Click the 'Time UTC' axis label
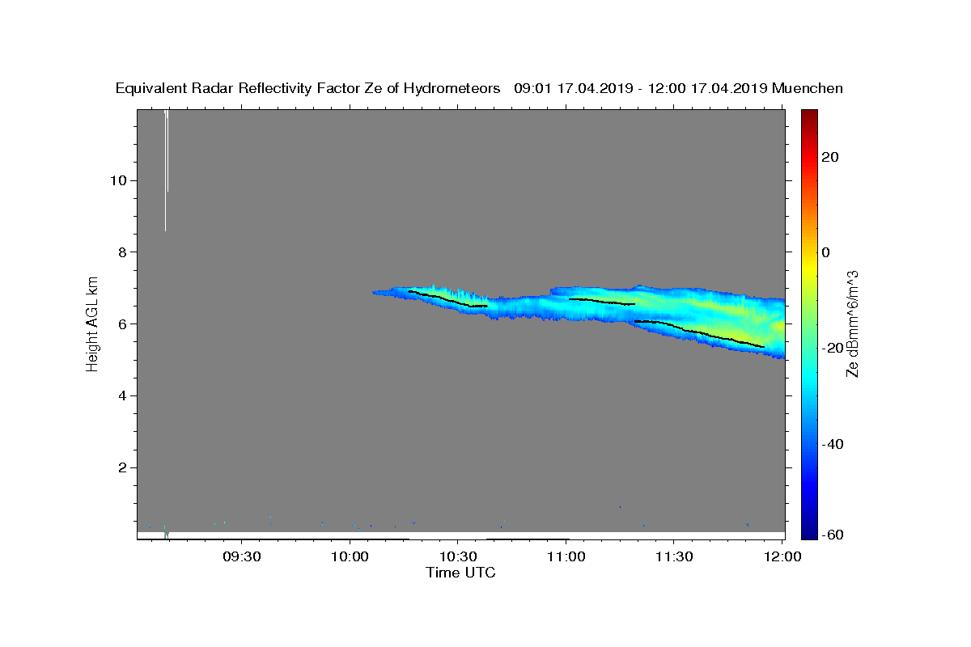 click(x=460, y=573)
